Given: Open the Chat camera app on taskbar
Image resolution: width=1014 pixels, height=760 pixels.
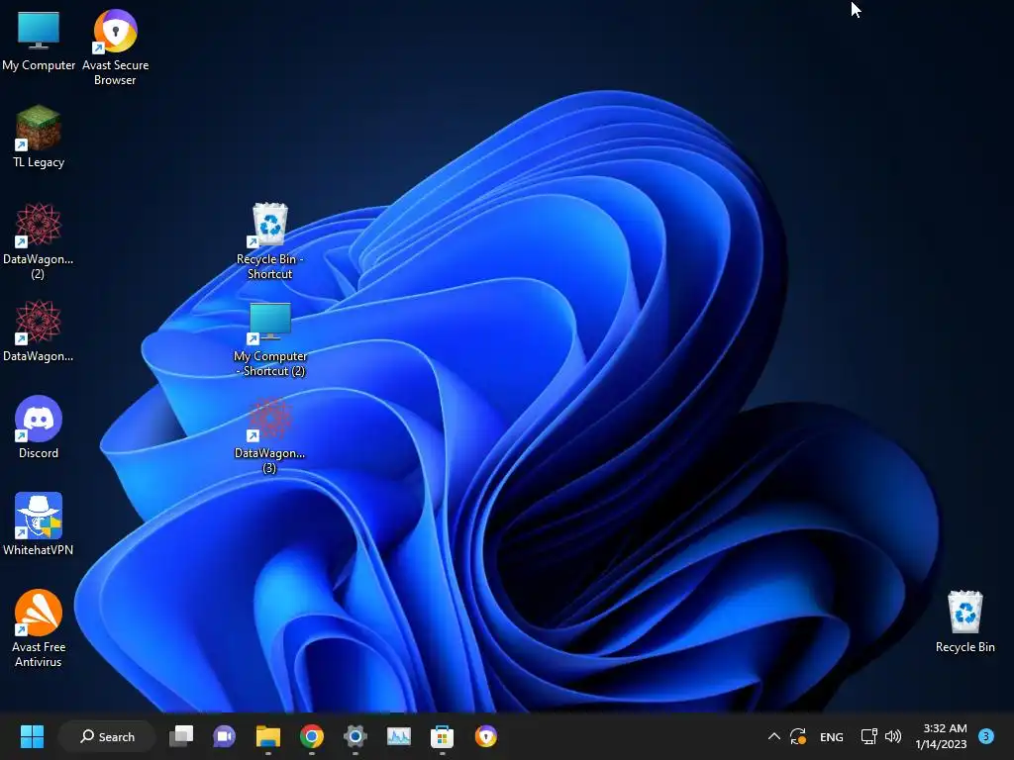Looking at the screenshot, I should click(x=225, y=736).
